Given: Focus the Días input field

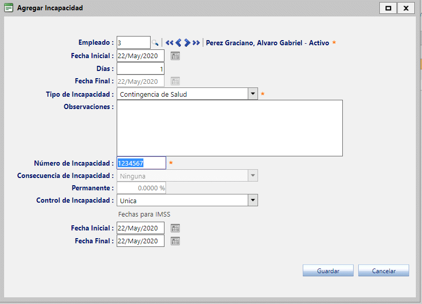Looking at the screenshot, I should [x=140, y=69].
